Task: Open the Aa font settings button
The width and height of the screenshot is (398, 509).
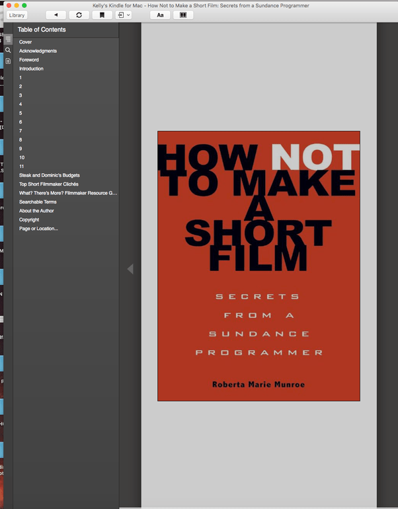Action: [x=160, y=15]
